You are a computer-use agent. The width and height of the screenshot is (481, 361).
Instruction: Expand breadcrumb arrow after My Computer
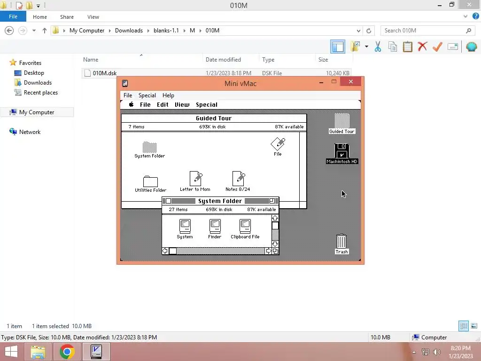click(x=109, y=31)
